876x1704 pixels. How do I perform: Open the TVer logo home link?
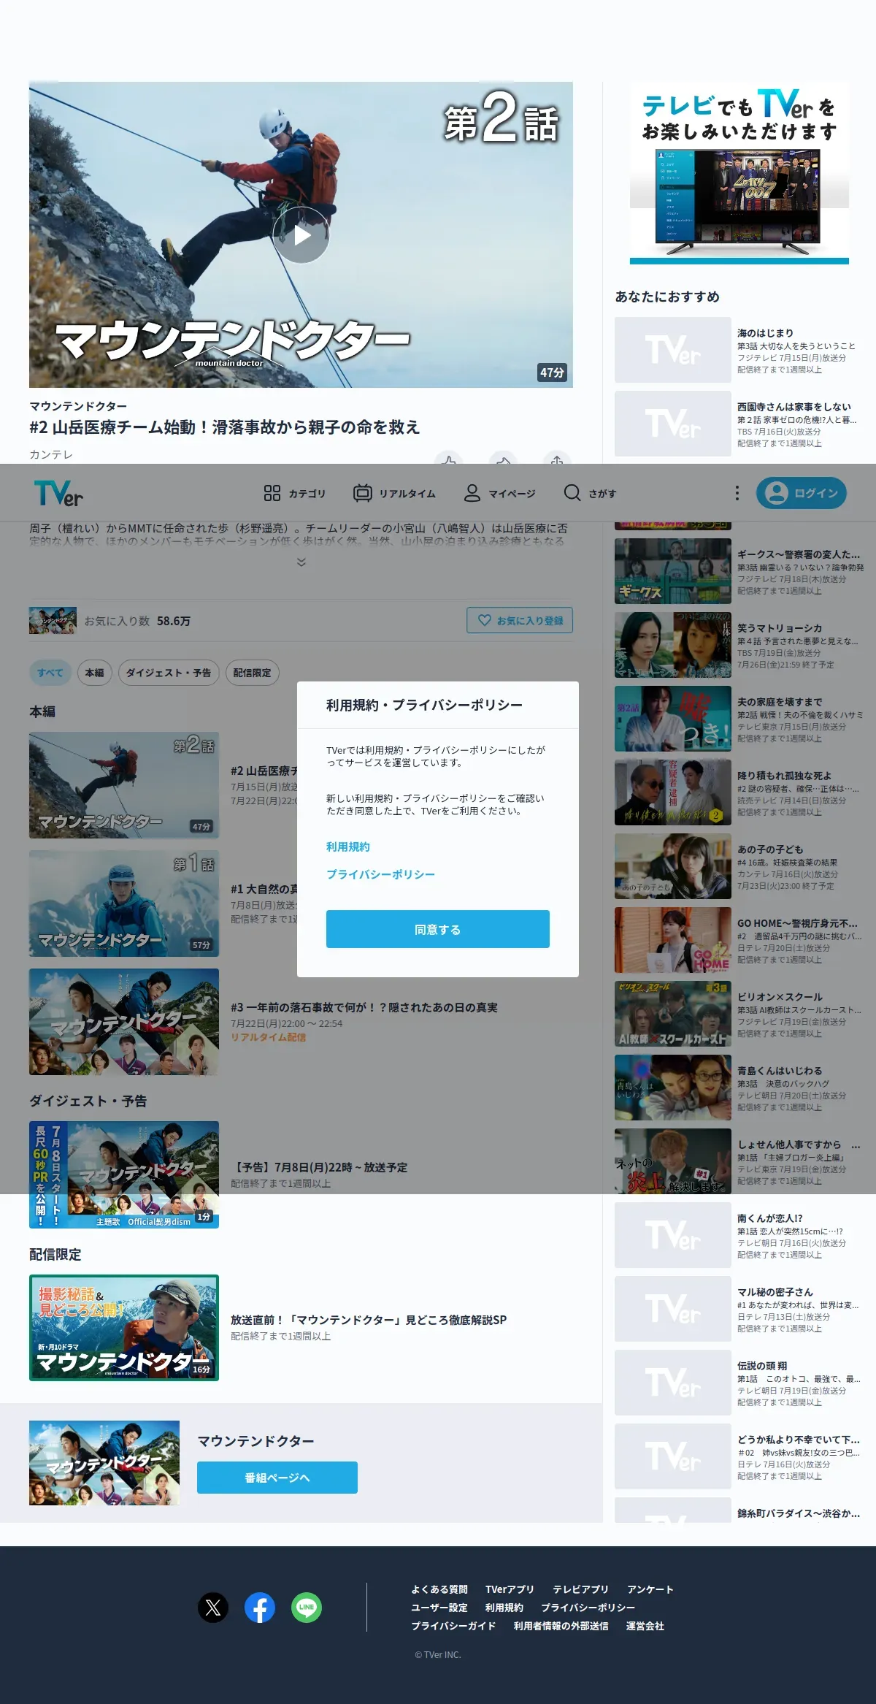(58, 493)
